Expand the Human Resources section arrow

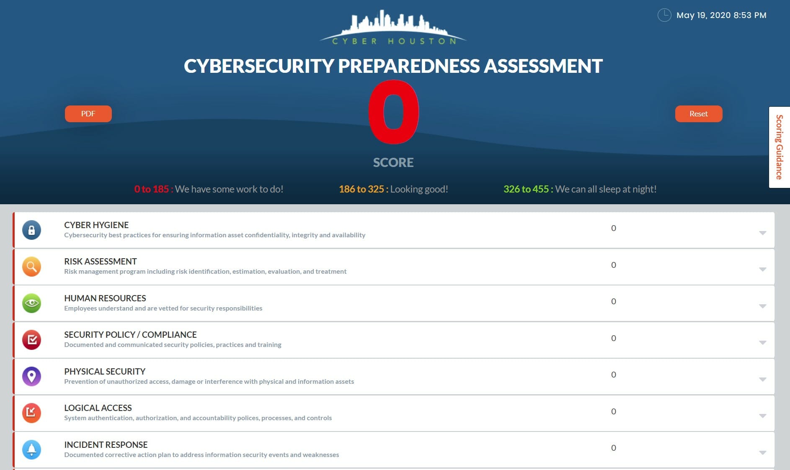coord(762,306)
